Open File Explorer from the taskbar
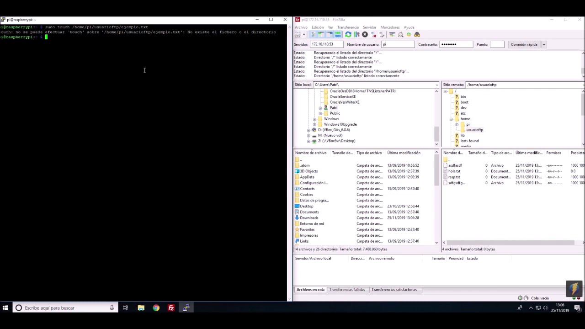The width and height of the screenshot is (585, 329). (141, 308)
